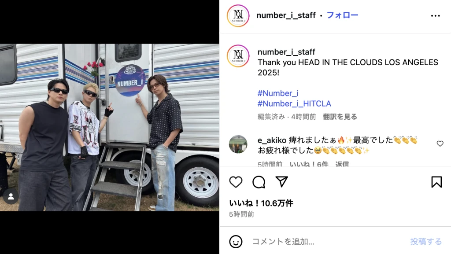The width and height of the screenshot is (451, 254).
Task: Open emoji picker smiley icon
Action: (236, 242)
